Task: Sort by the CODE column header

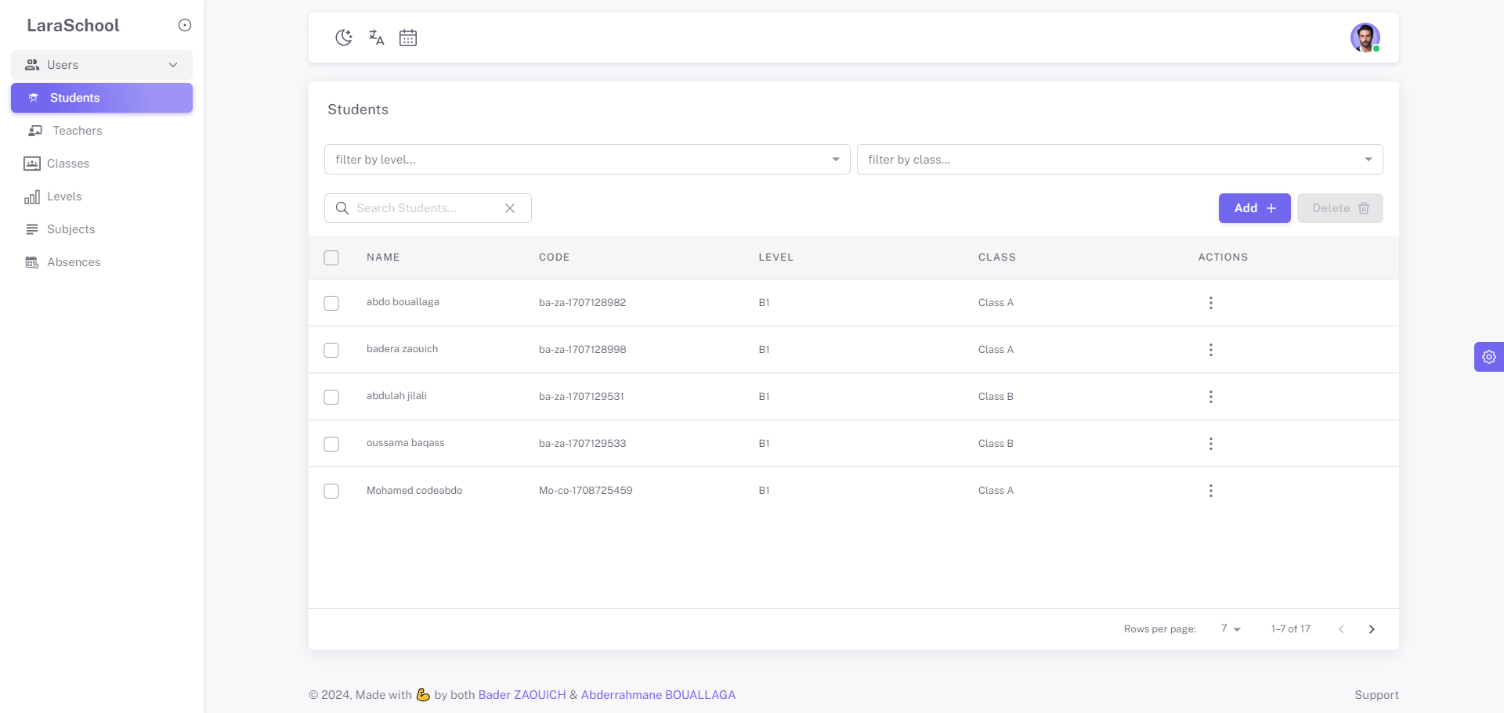Action: 554,257
